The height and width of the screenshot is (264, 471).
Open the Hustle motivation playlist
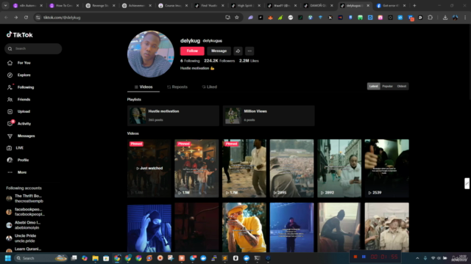(173, 116)
